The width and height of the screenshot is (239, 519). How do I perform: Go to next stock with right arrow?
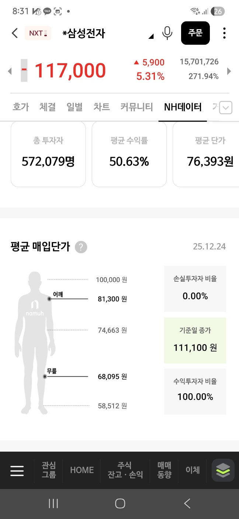(229, 71)
